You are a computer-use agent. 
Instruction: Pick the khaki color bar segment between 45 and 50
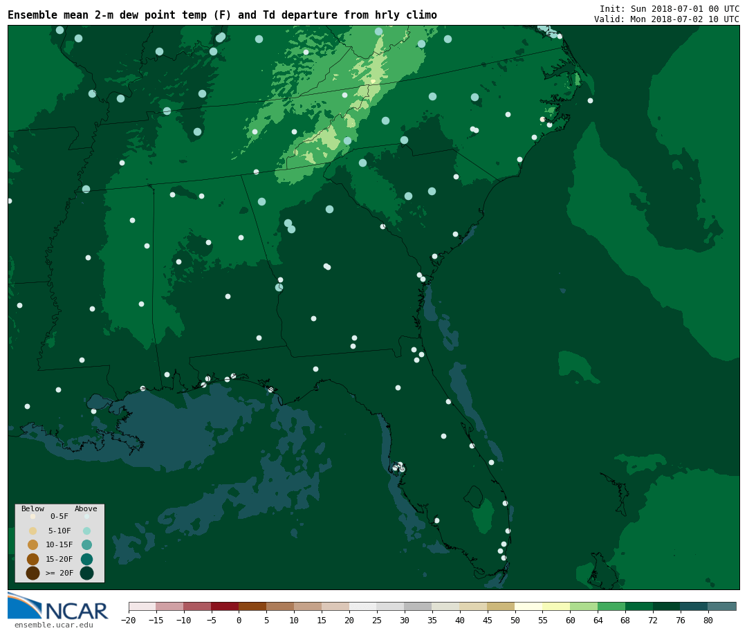[501, 606]
